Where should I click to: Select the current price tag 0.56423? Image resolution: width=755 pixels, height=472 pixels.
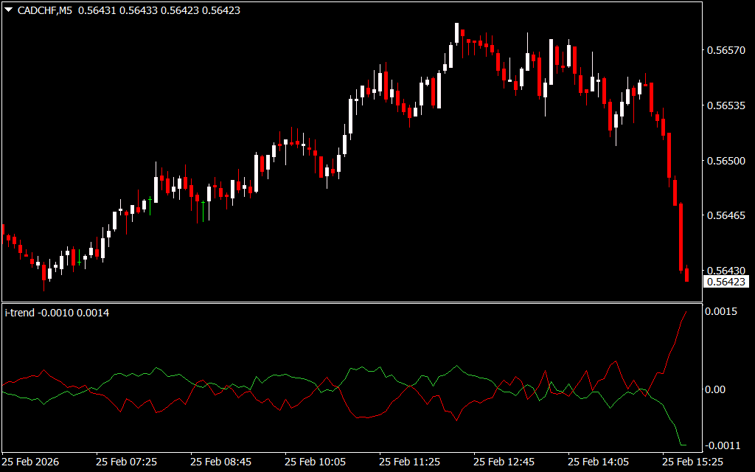[726, 282]
